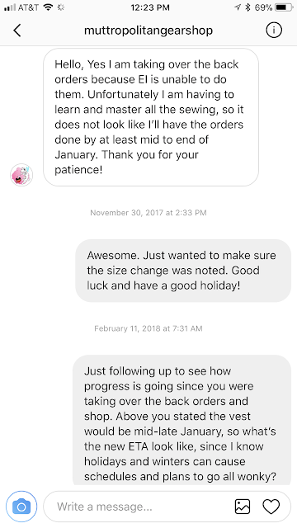Tap the February 11, 2018 timestamp
Screen dimensions: 297x528
click(148, 328)
